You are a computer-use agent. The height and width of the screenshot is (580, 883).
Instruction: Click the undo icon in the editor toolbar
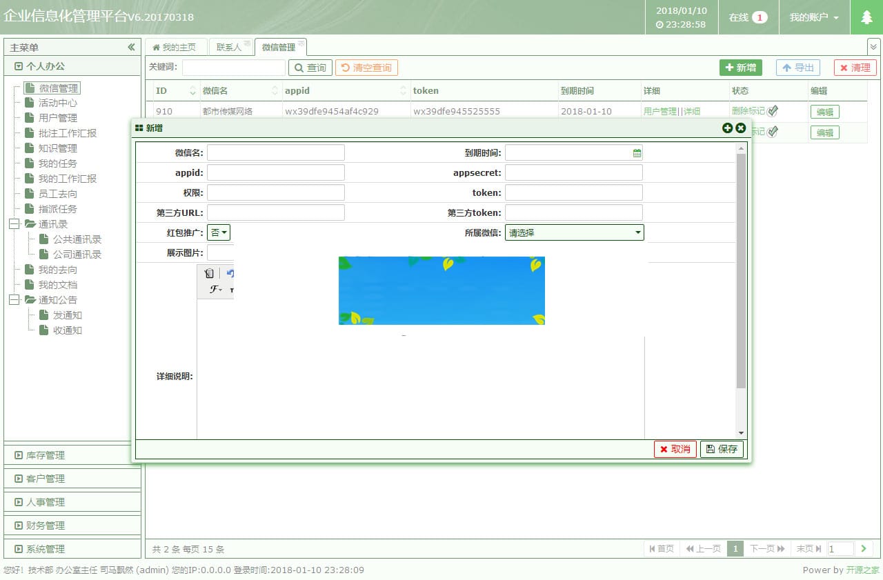click(230, 273)
